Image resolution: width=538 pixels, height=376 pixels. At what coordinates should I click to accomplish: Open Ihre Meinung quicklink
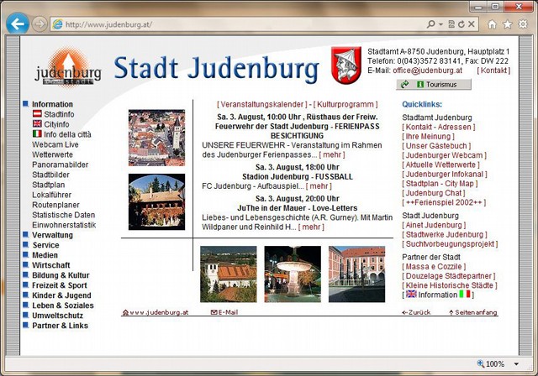click(x=428, y=136)
